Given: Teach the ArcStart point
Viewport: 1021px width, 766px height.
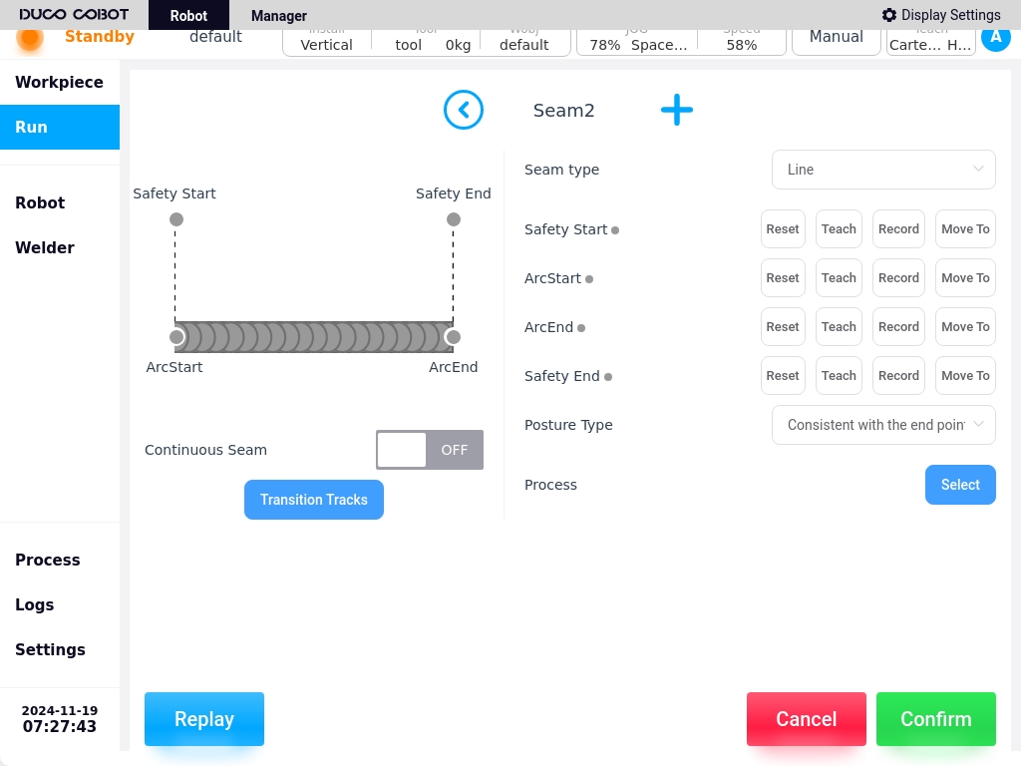Looking at the screenshot, I should 839,277.
